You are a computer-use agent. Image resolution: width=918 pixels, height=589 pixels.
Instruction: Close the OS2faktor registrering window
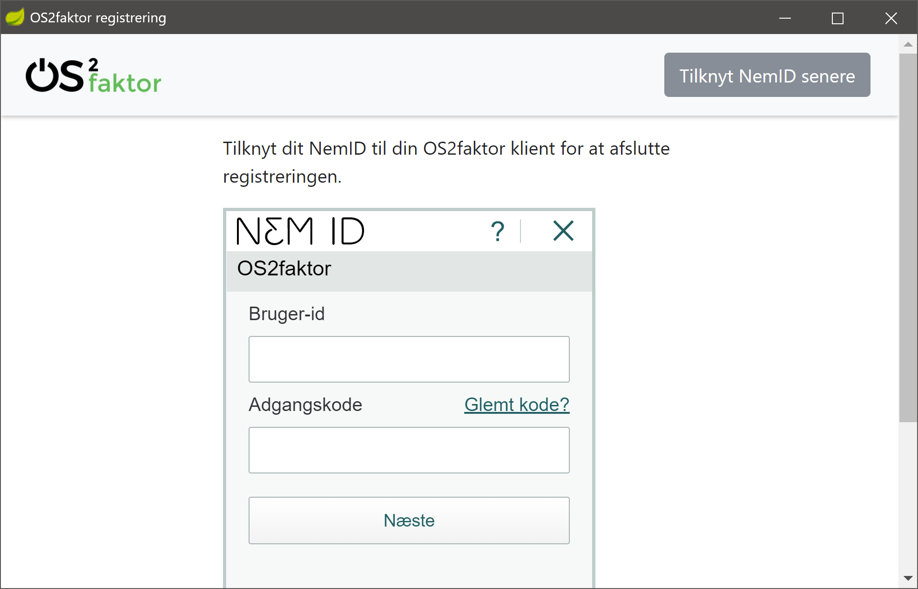(891, 18)
